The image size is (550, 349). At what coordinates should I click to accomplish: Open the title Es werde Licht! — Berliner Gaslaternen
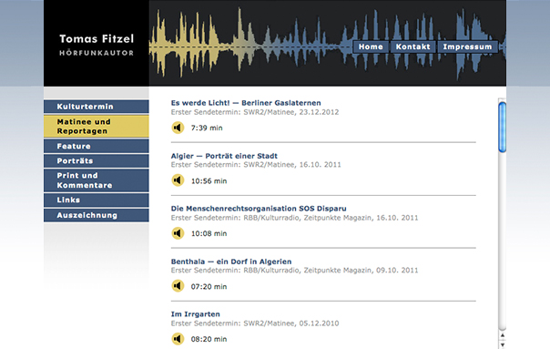246,103
